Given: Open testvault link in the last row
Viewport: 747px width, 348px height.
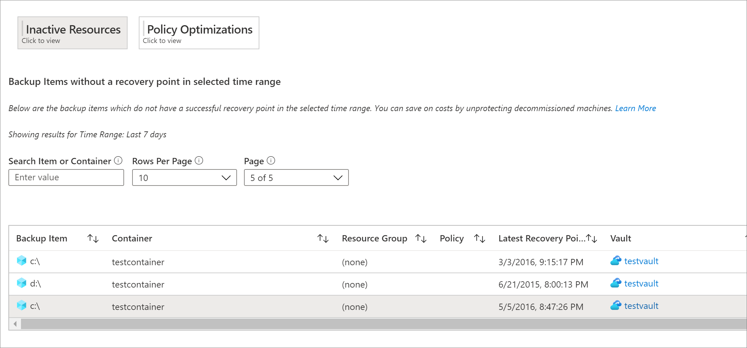Looking at the screenshot, I should [641, 306].
